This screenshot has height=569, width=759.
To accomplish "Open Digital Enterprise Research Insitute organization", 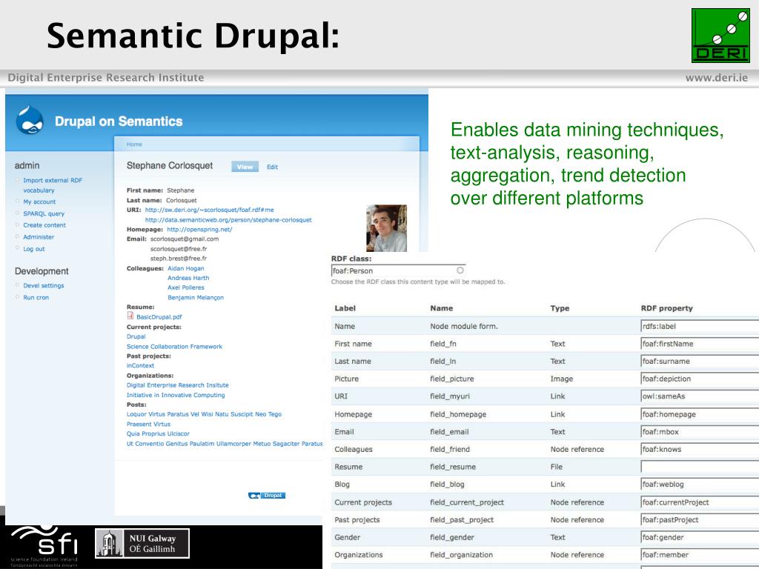I will click(178, 385).
